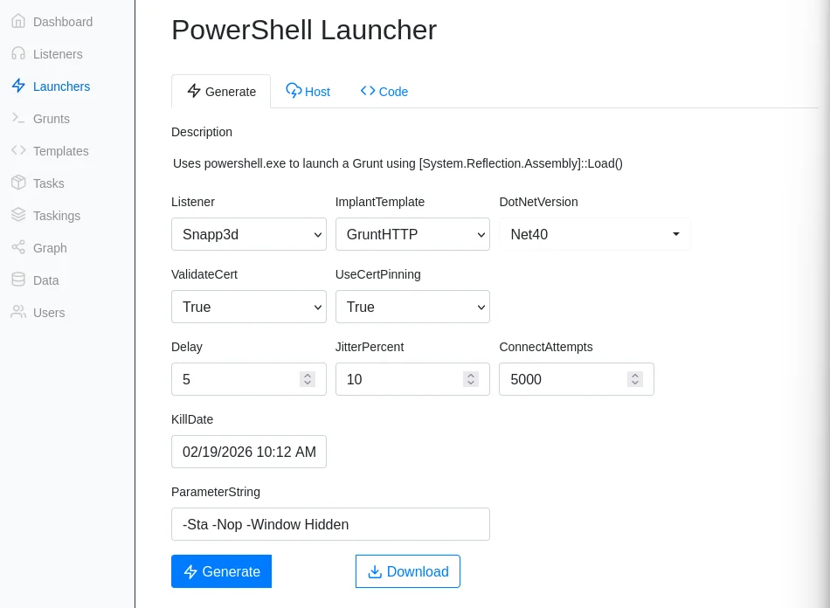
Task: Click the Graph share-nodes icon
Action: pos(18,248)
